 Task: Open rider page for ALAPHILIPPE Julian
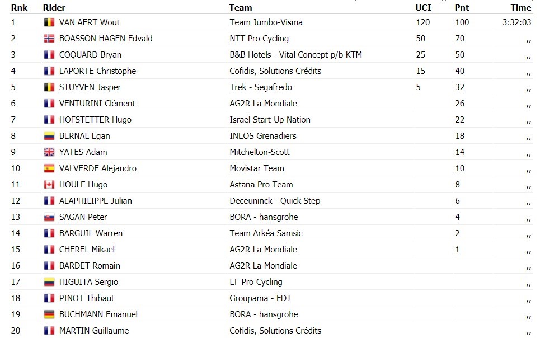tap(95, 201)
